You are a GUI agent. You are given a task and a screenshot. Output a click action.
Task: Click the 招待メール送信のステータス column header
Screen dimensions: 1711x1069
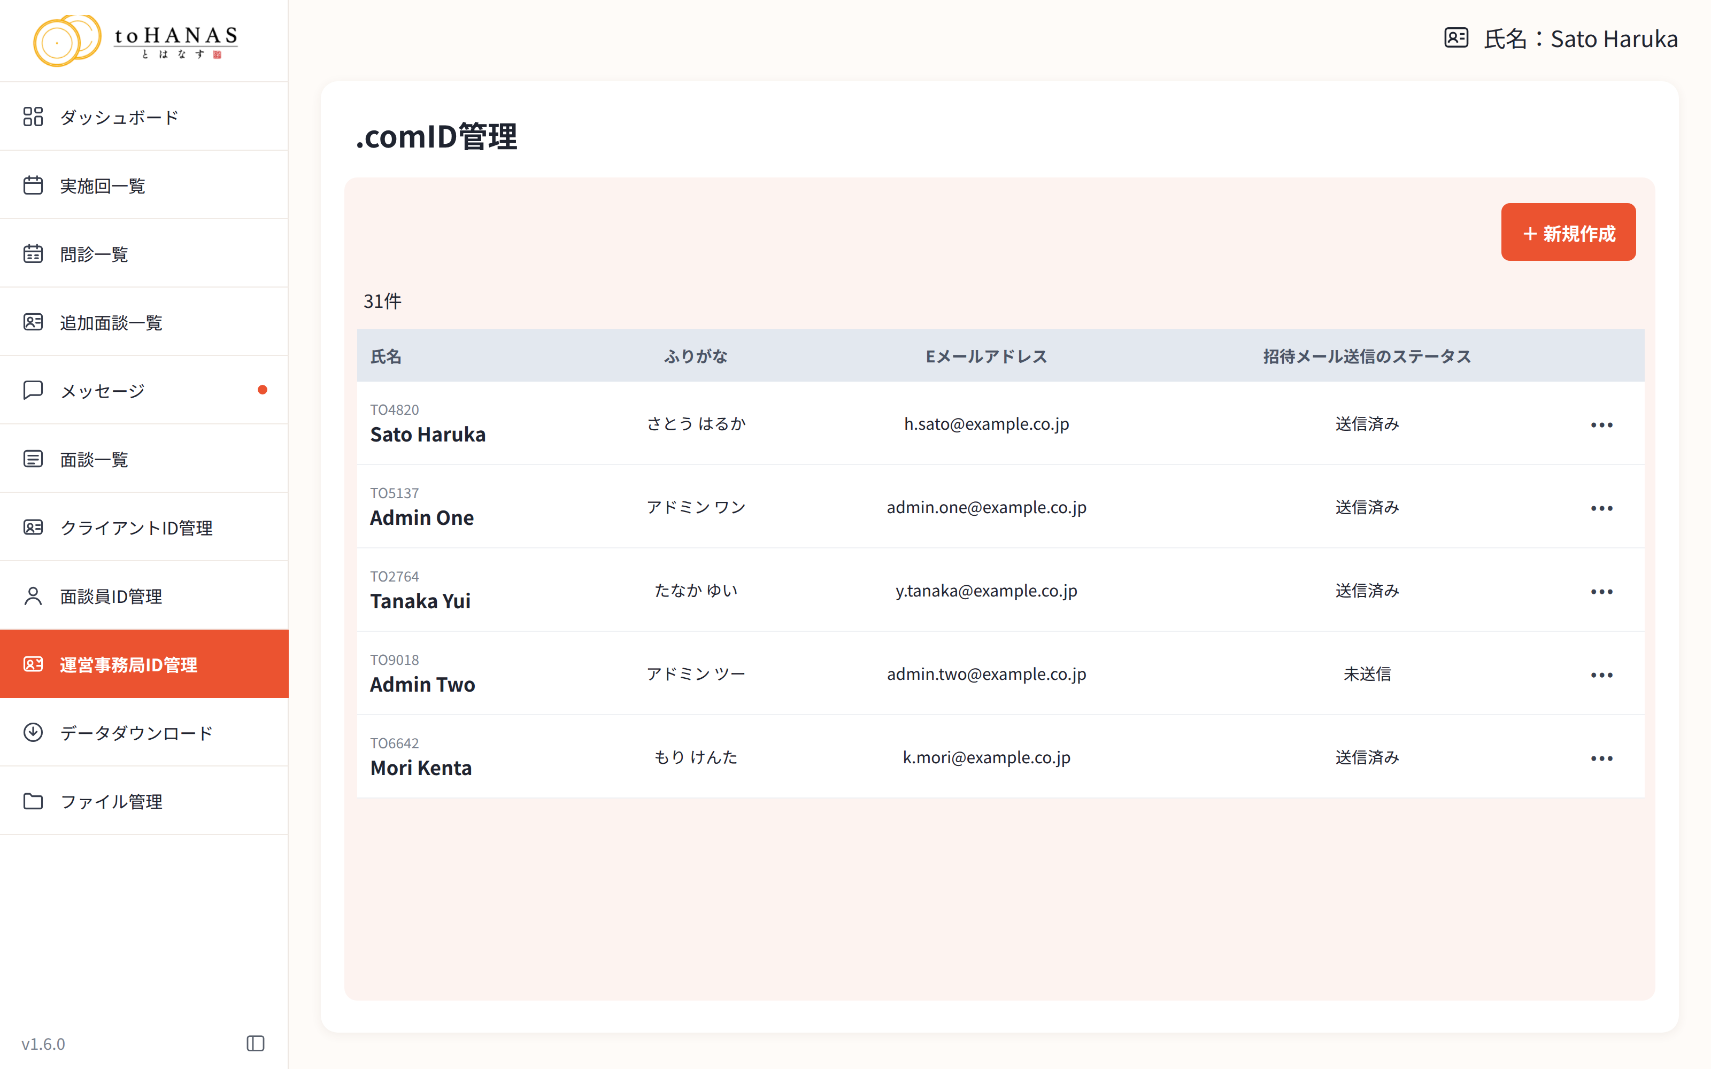pos(1367,357)
